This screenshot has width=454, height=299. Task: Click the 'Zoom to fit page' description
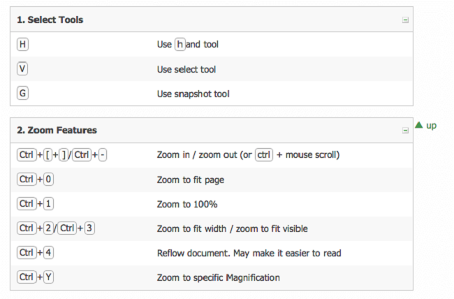190,180
